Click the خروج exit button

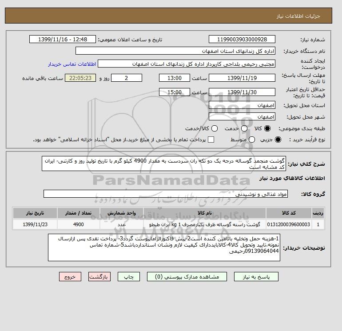(x=70, y=277)
